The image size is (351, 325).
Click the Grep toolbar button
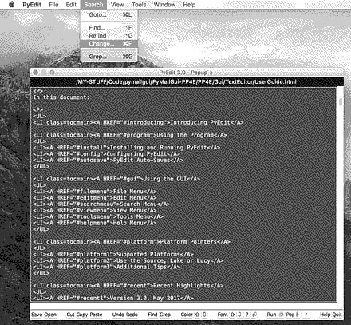click(165, 315)
